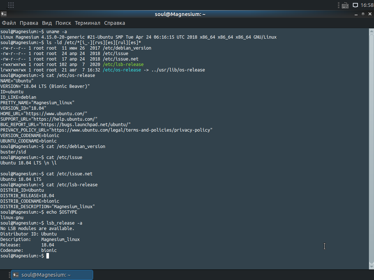Click the echo $OSTYPE command line

coord(39,212)
